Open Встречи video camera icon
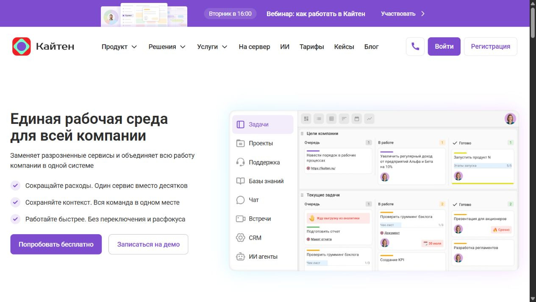536x302 pixels. tap(241, 219)
